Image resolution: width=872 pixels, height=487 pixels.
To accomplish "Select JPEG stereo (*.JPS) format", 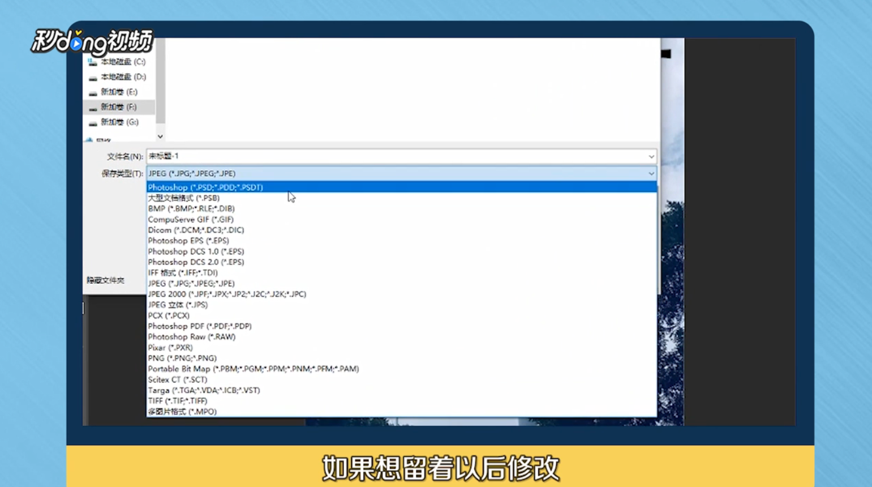I will [401, 305].
